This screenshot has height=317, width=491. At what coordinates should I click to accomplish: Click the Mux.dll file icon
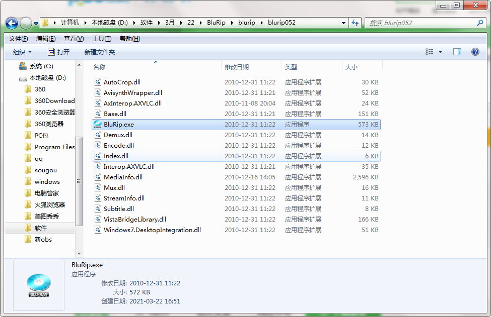click(98, 188)
